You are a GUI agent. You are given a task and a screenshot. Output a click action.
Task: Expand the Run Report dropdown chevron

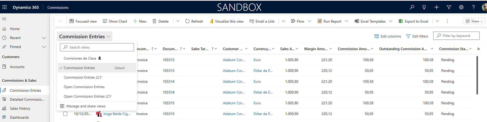tap(347, 21)
